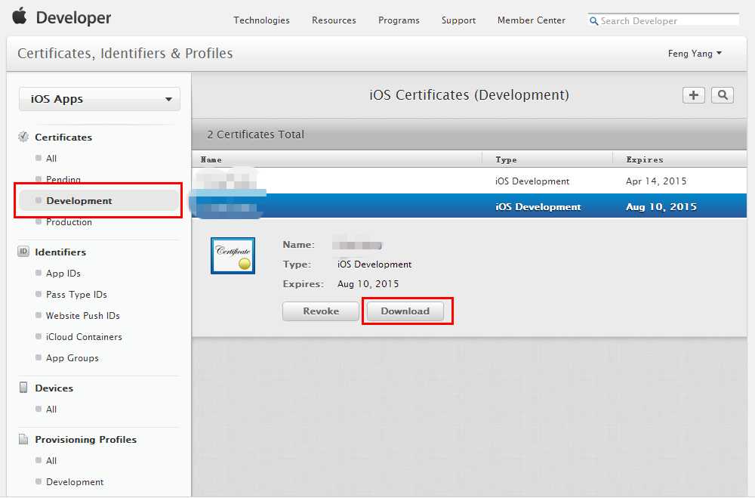Click the plus add certificate icon
Screen dimensions: 755x498
693,95
